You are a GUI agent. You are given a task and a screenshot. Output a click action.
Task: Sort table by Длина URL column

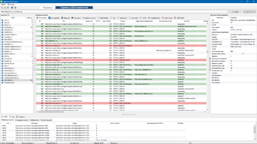89,21
